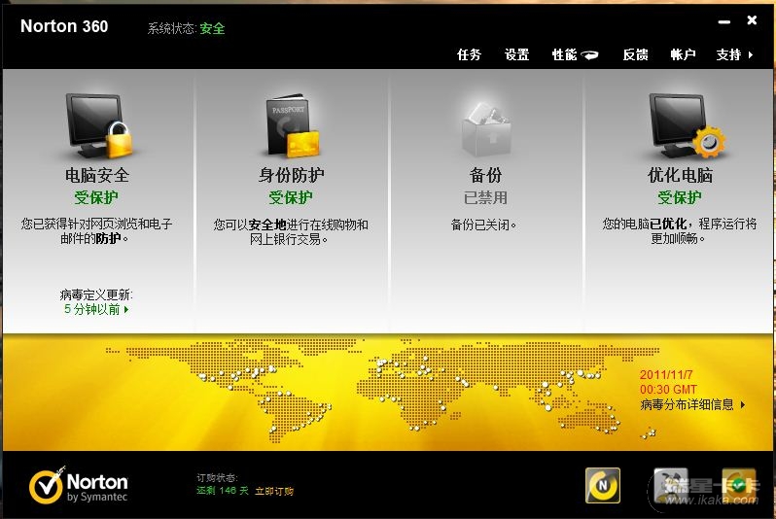
Task: Click the 病毒定义更新 label
Action: tap(96, 295)
